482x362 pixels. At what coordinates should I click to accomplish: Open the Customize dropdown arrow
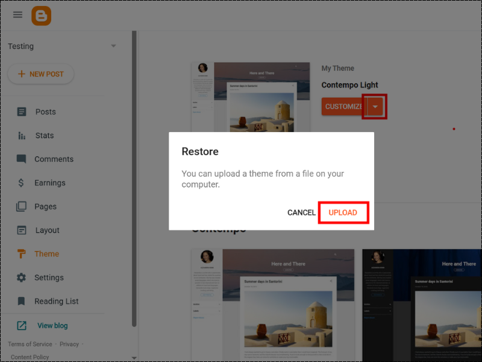[x=375, y=106]
